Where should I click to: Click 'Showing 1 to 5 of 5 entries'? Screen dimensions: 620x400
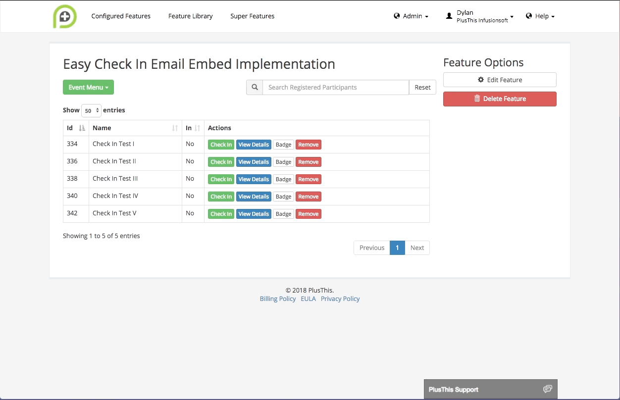102,236
